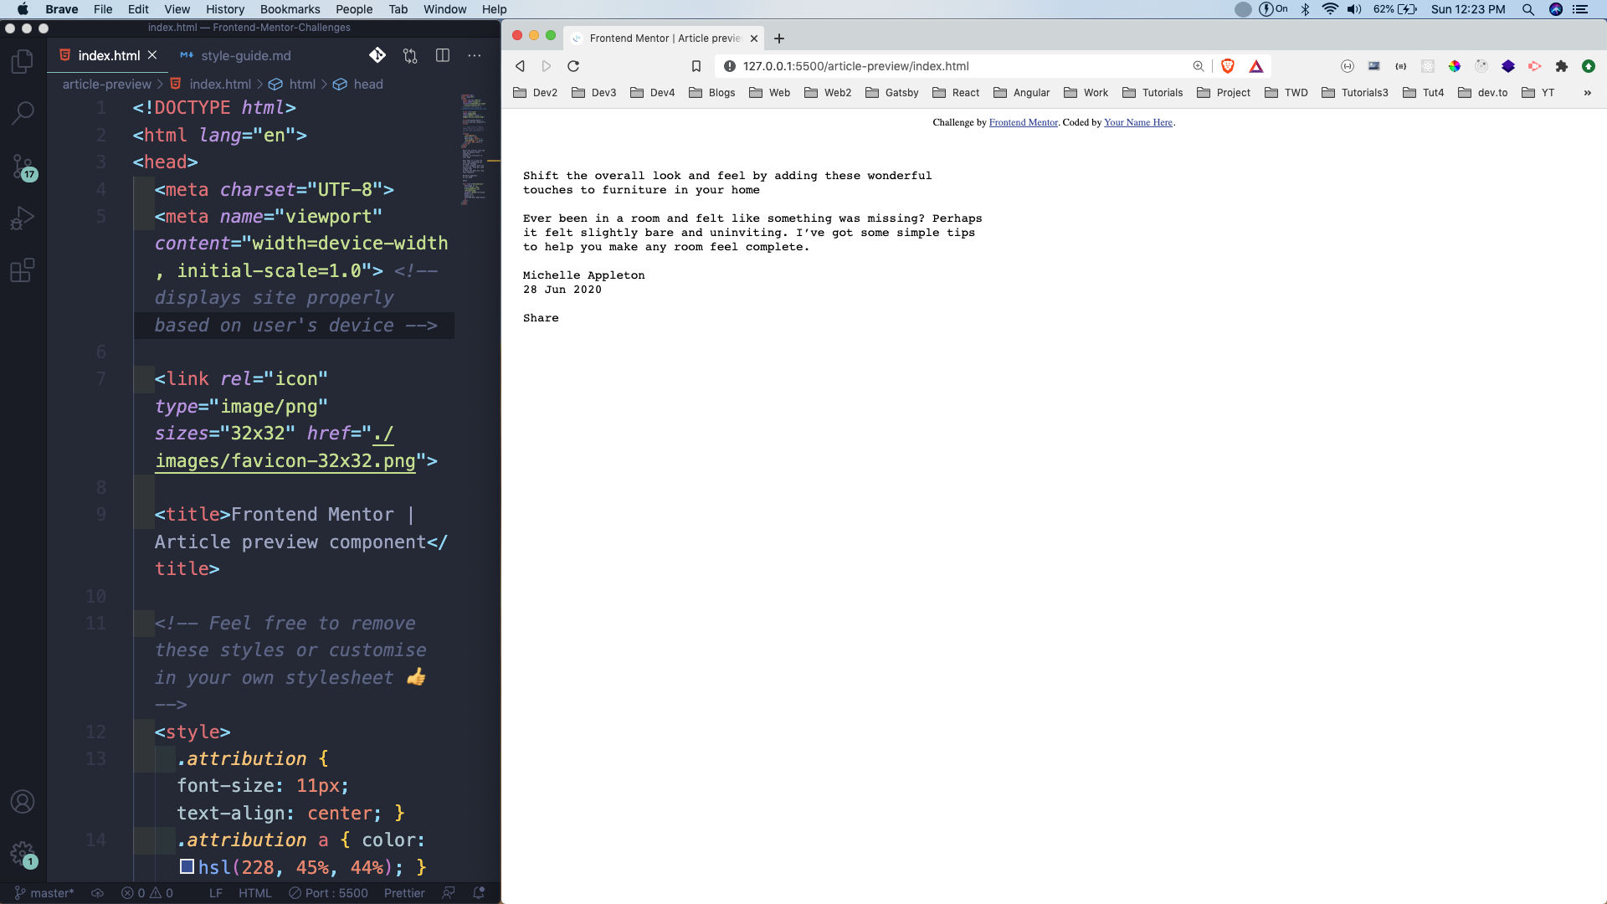Image resolution: width=1607 pixels, height=904 pixels.
Task: Click the synchronize changes cloud icon
Action: click(x=97, y=893)
